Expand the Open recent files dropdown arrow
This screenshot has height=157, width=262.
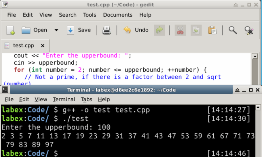point(56,30)
